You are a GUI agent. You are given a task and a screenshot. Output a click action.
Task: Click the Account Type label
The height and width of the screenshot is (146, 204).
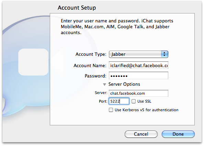click(91, 54)
